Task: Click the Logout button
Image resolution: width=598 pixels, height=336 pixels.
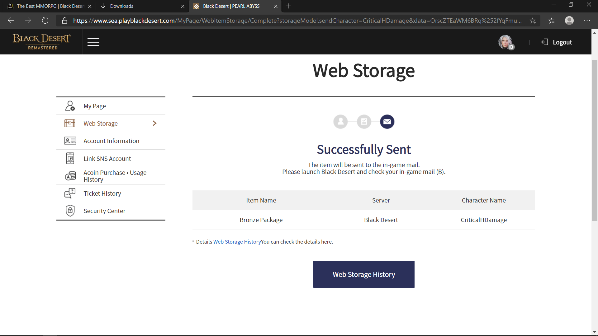Action: click(x=557, y=42)
